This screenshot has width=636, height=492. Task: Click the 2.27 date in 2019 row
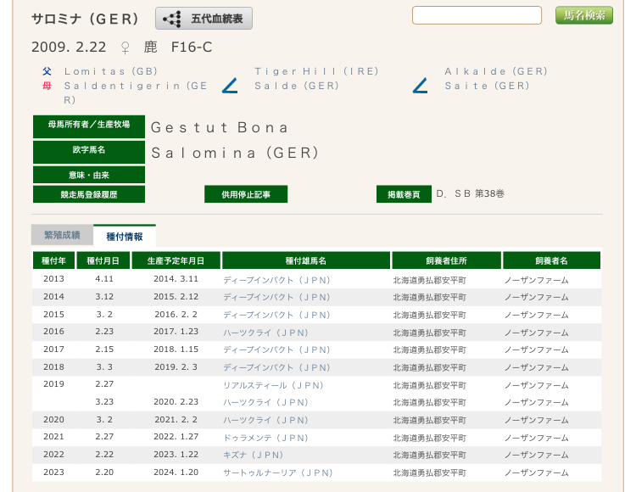(104, 384)
